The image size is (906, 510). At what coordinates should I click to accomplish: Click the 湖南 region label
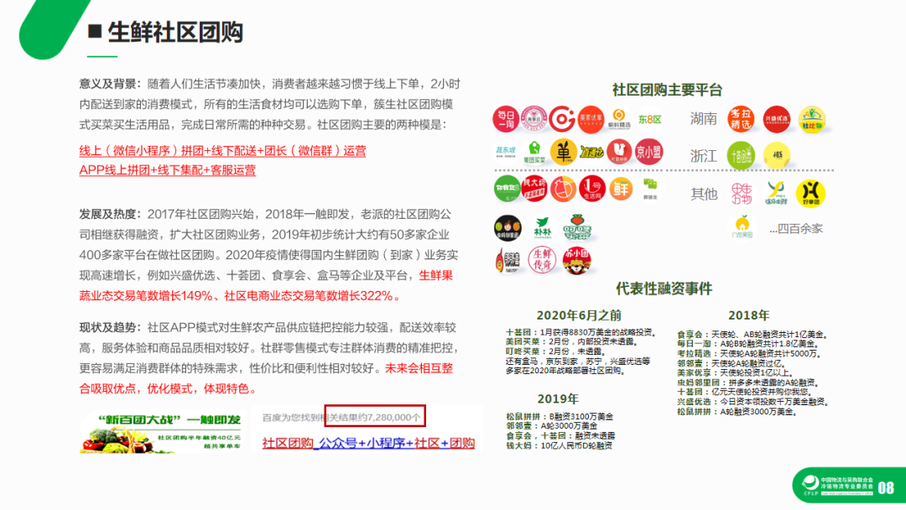click(x=703, y=119)
